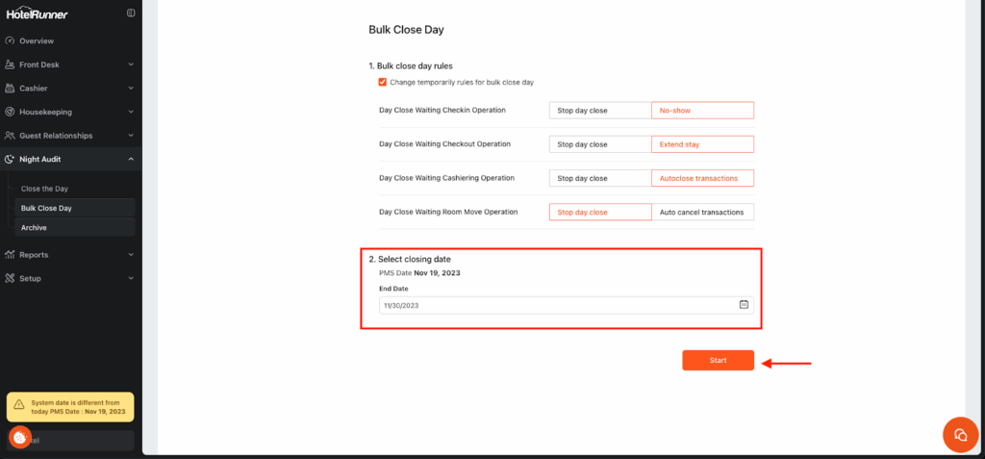The image size is (985, 459).
Task: Click the Overview gauge icon
Action: tap(10, 41)
